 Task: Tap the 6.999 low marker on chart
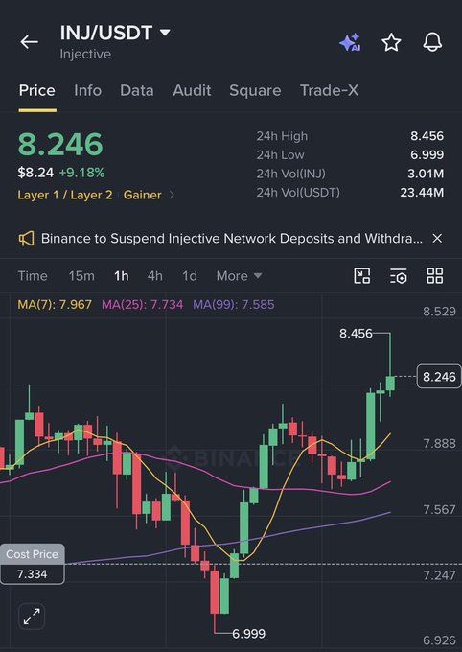point(248,634)
